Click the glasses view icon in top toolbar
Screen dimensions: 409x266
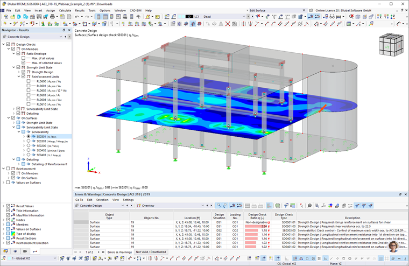[x=332, y=17]
